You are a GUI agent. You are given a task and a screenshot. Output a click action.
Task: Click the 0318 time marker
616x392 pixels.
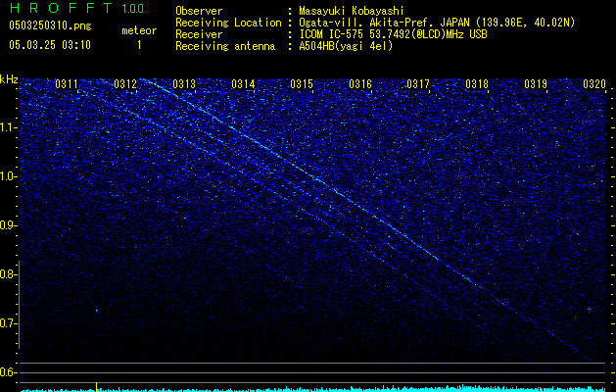tap(477, 84)
